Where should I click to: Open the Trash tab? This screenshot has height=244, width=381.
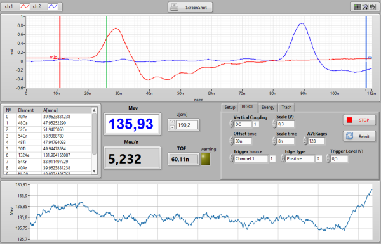tap(286, 108)
